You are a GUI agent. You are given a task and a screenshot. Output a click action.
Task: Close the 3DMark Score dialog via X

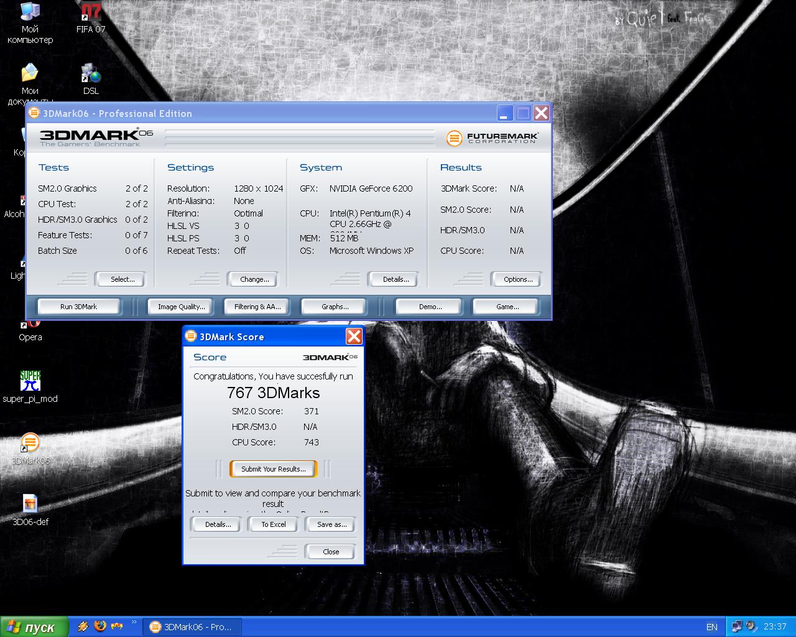tap(354, 337)
